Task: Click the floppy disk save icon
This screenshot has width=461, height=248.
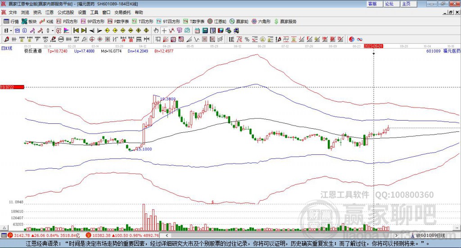Action: point(221,31)
